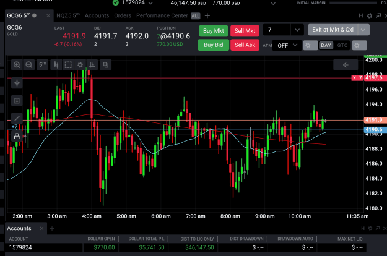
Task: Open chart settings gear in toolbar
Action: [80, 65]
